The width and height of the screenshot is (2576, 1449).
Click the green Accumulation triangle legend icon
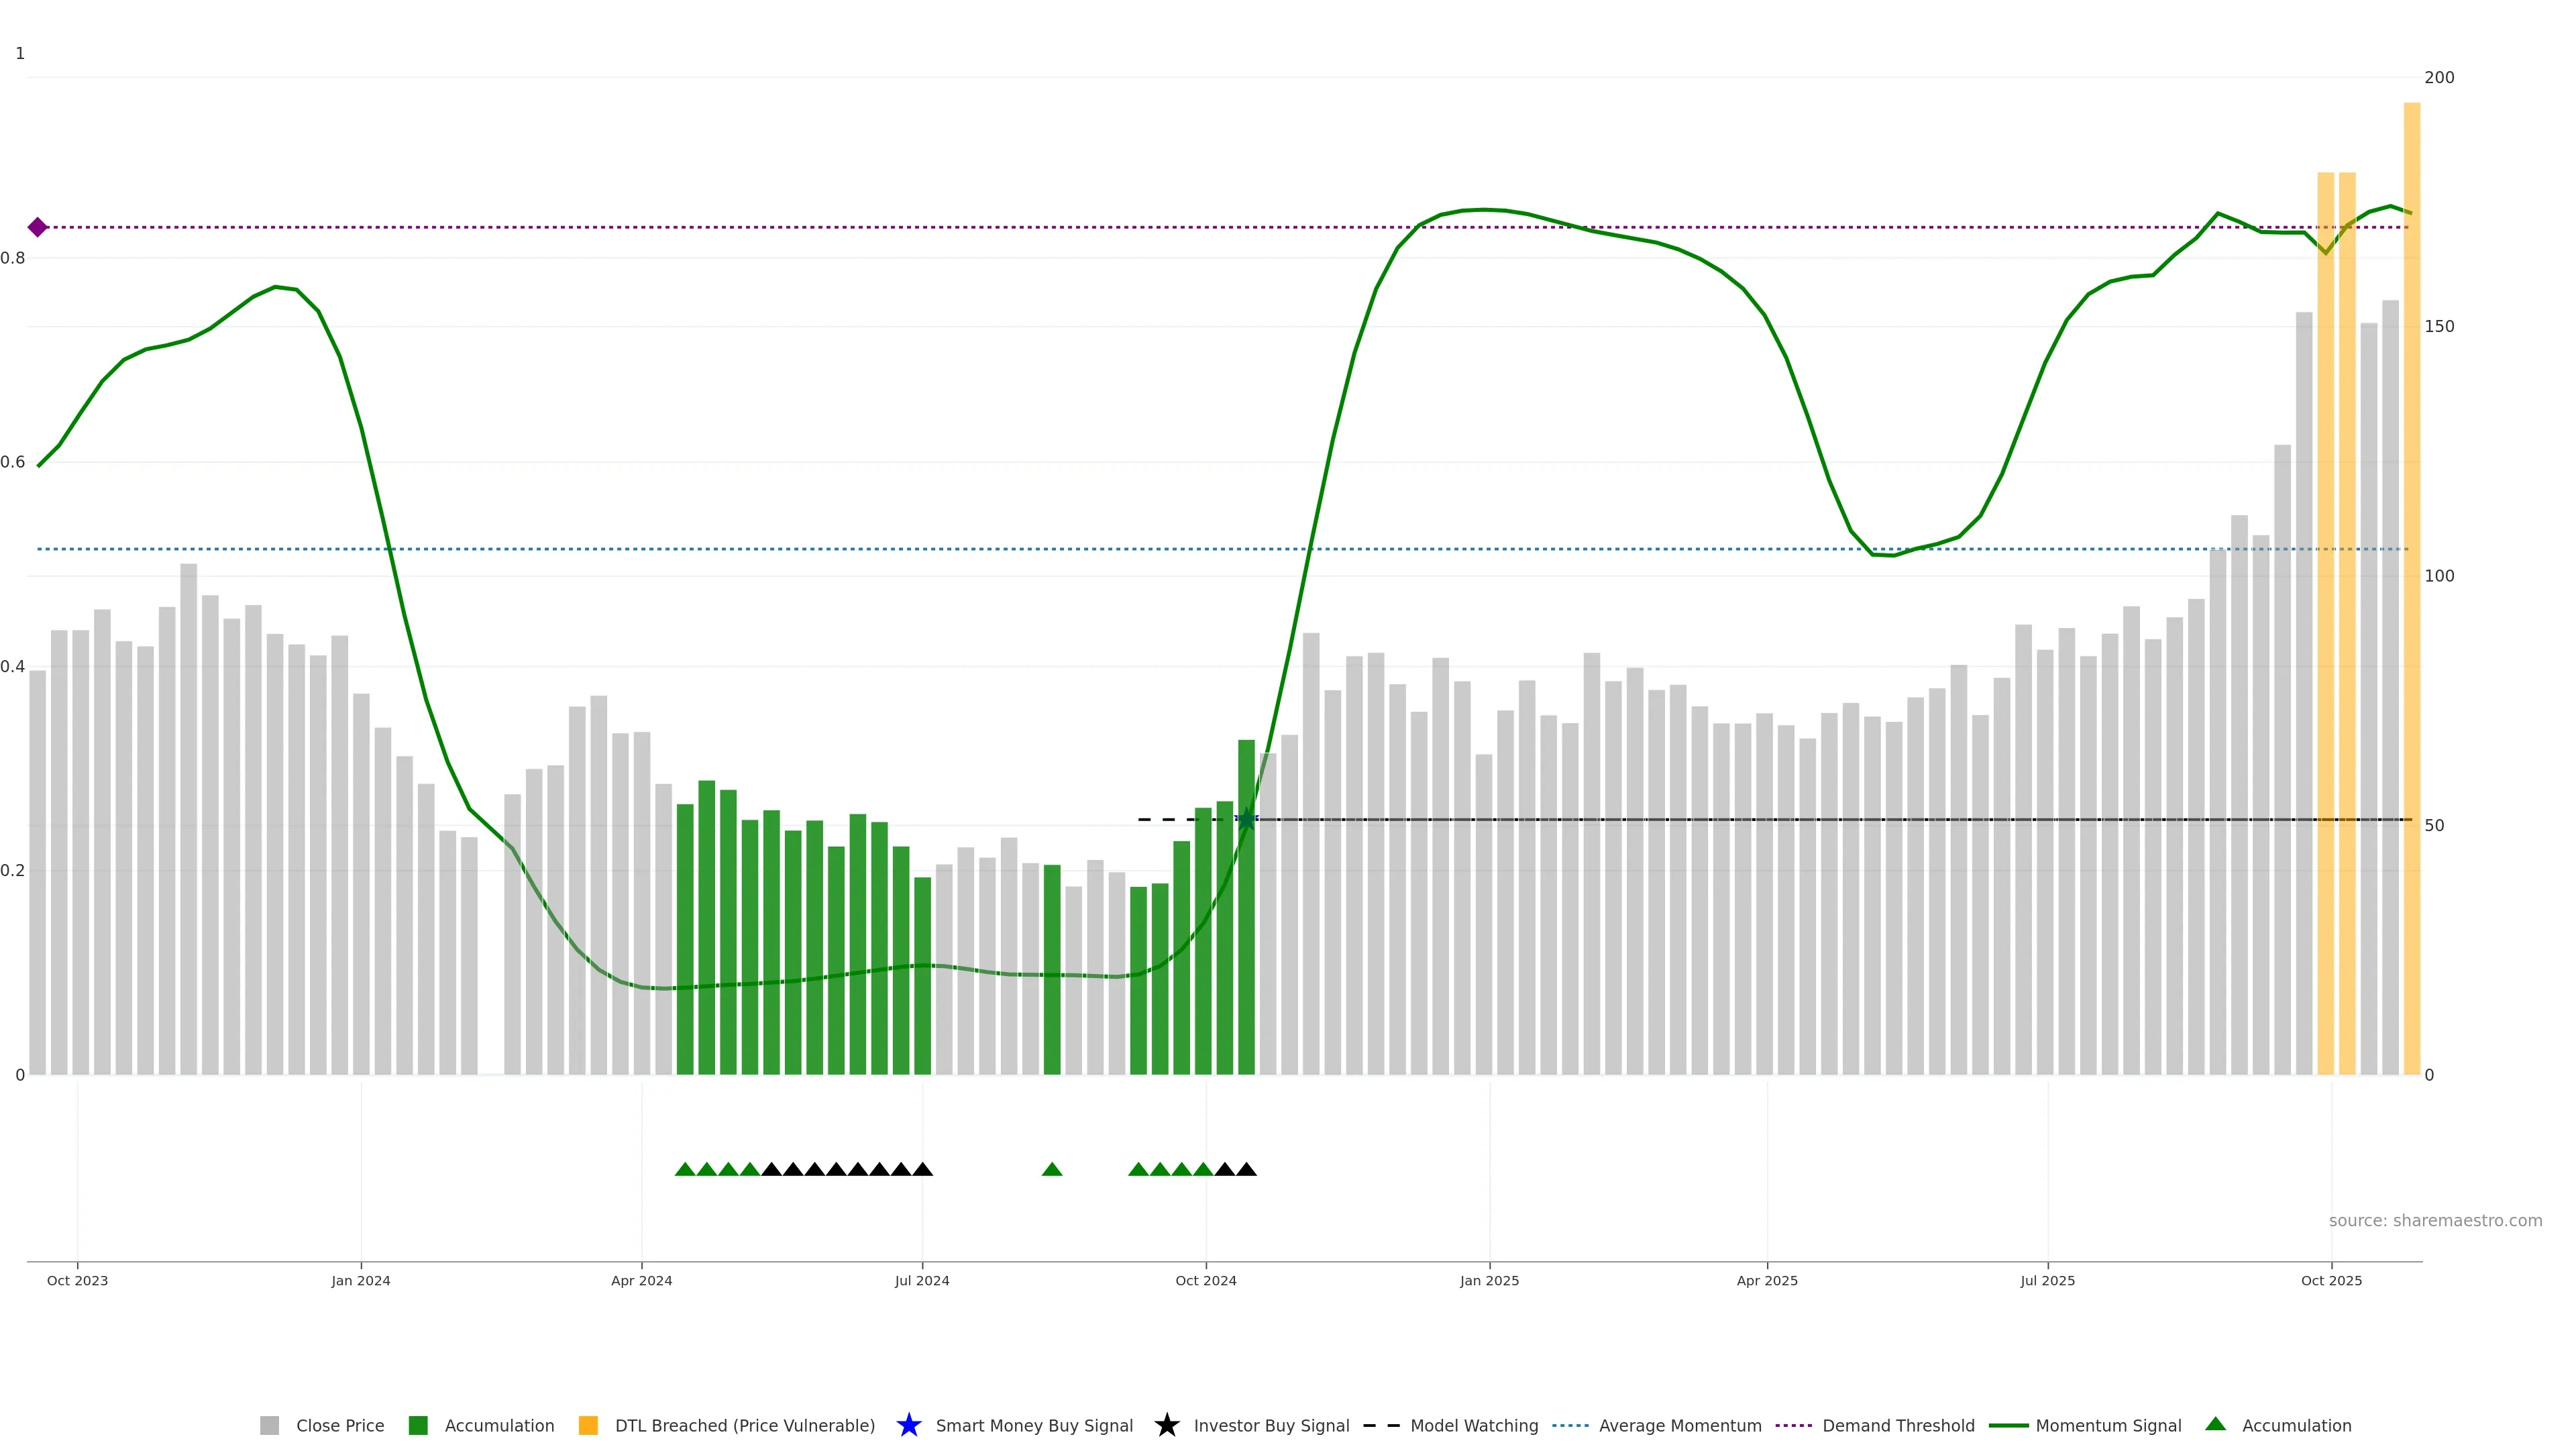[2215, 1424]
